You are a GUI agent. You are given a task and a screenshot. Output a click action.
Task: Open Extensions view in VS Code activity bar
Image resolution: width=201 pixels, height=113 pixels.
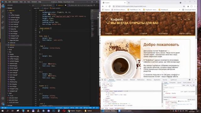pos(3,28)
